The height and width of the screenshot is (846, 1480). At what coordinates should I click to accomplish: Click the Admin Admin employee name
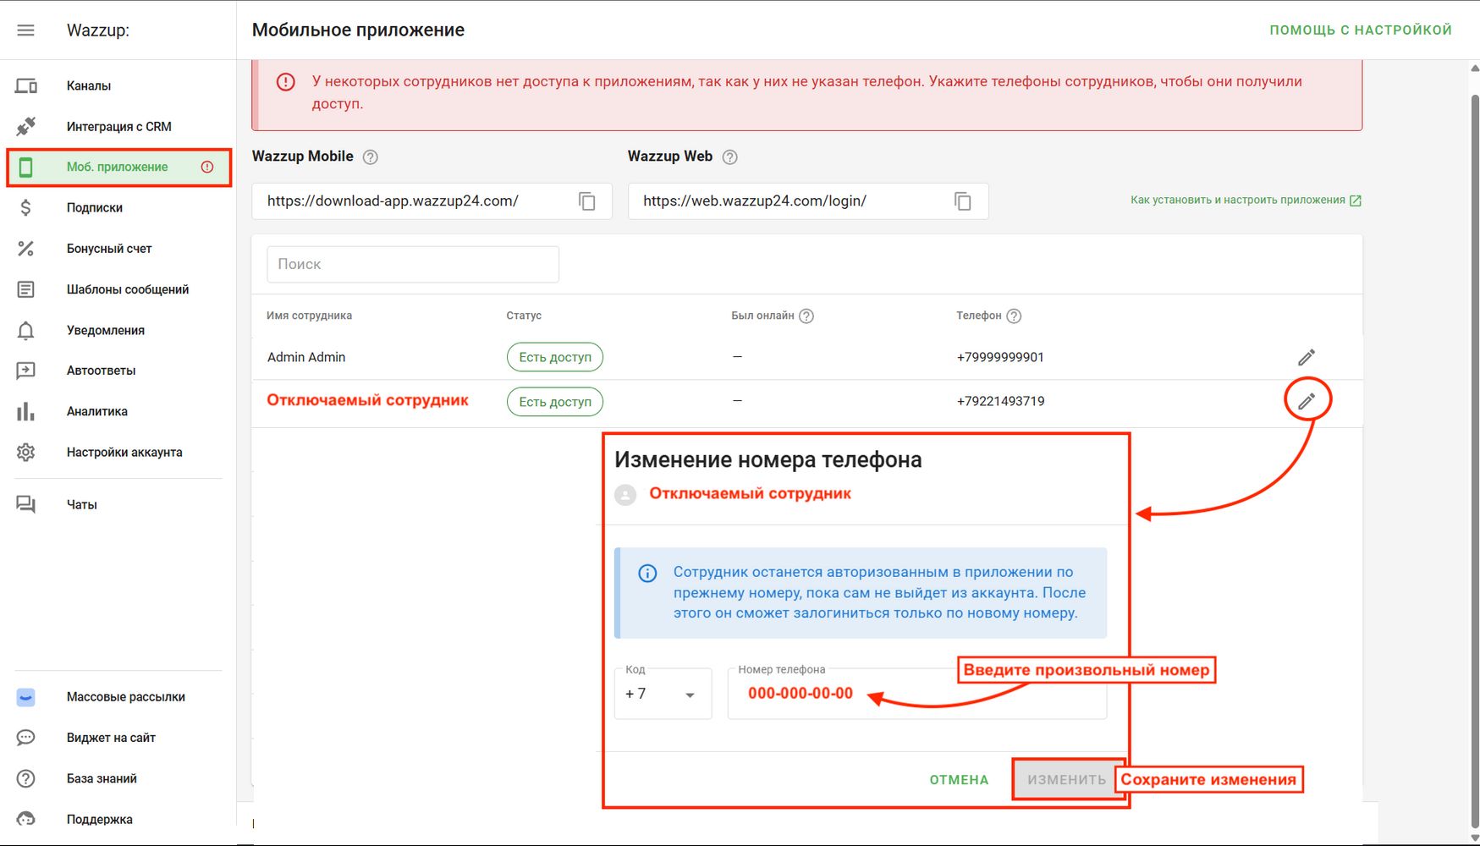(x=306, y=357)
